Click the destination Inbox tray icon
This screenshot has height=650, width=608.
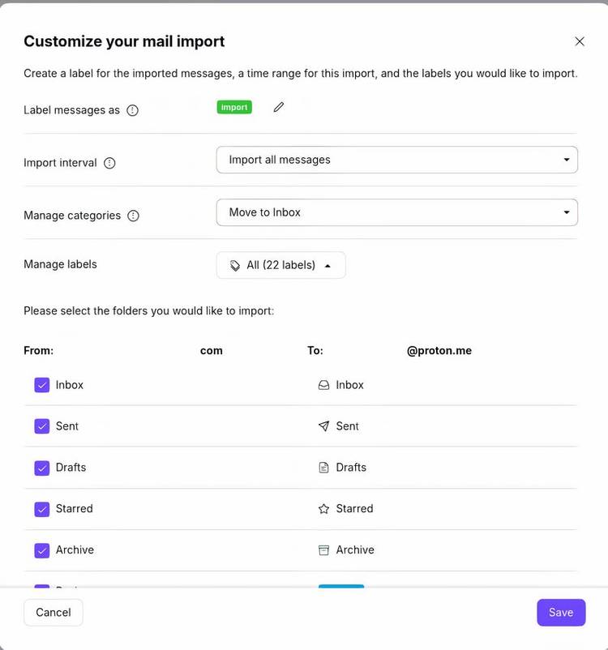click(323, 385)
